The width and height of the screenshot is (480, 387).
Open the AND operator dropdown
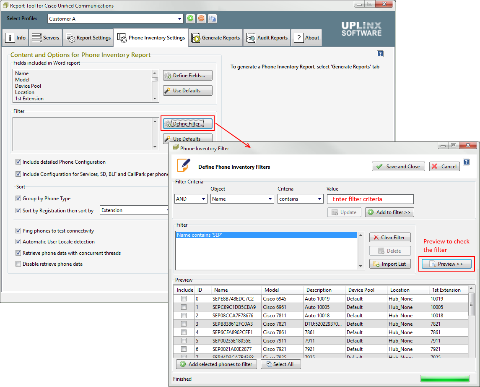click(x=190, y=199)
